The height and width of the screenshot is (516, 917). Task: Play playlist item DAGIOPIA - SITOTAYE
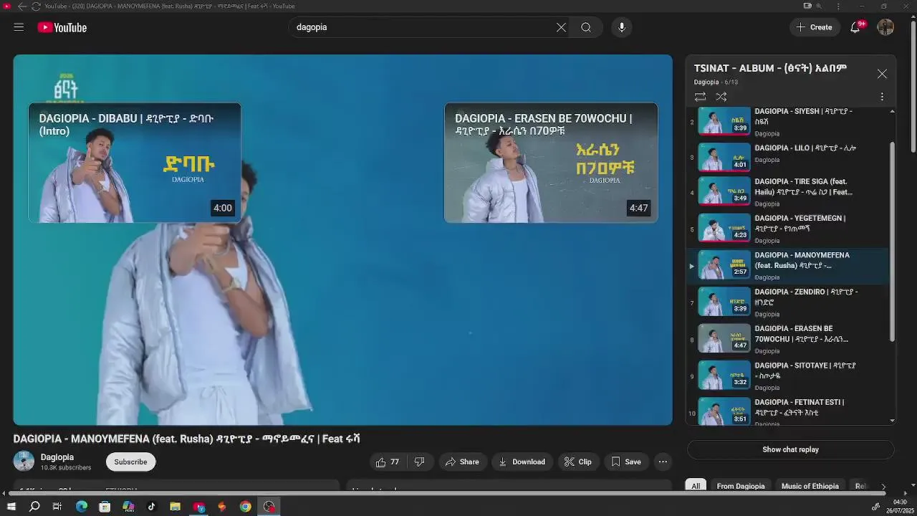(x=788, y=376)
